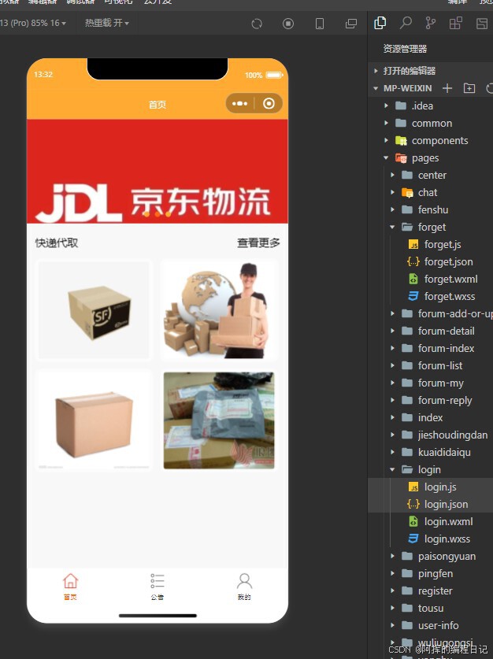Select the forum-detail folder
The height and width of the screenshot is (659, 493).
pos(446,331)
